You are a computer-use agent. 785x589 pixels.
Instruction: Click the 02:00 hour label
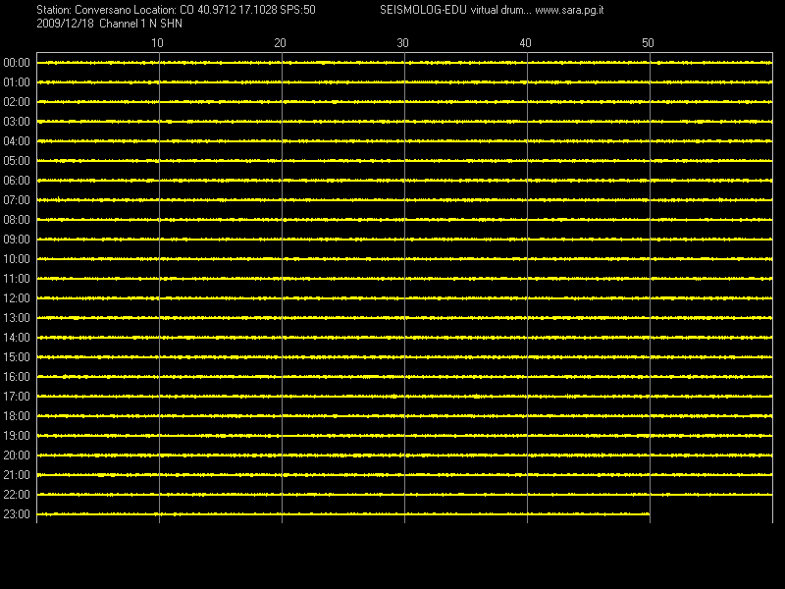point(17,102)
